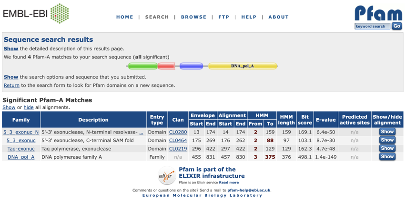Click the EMBL-EBI logo

(x=36, y=14)
